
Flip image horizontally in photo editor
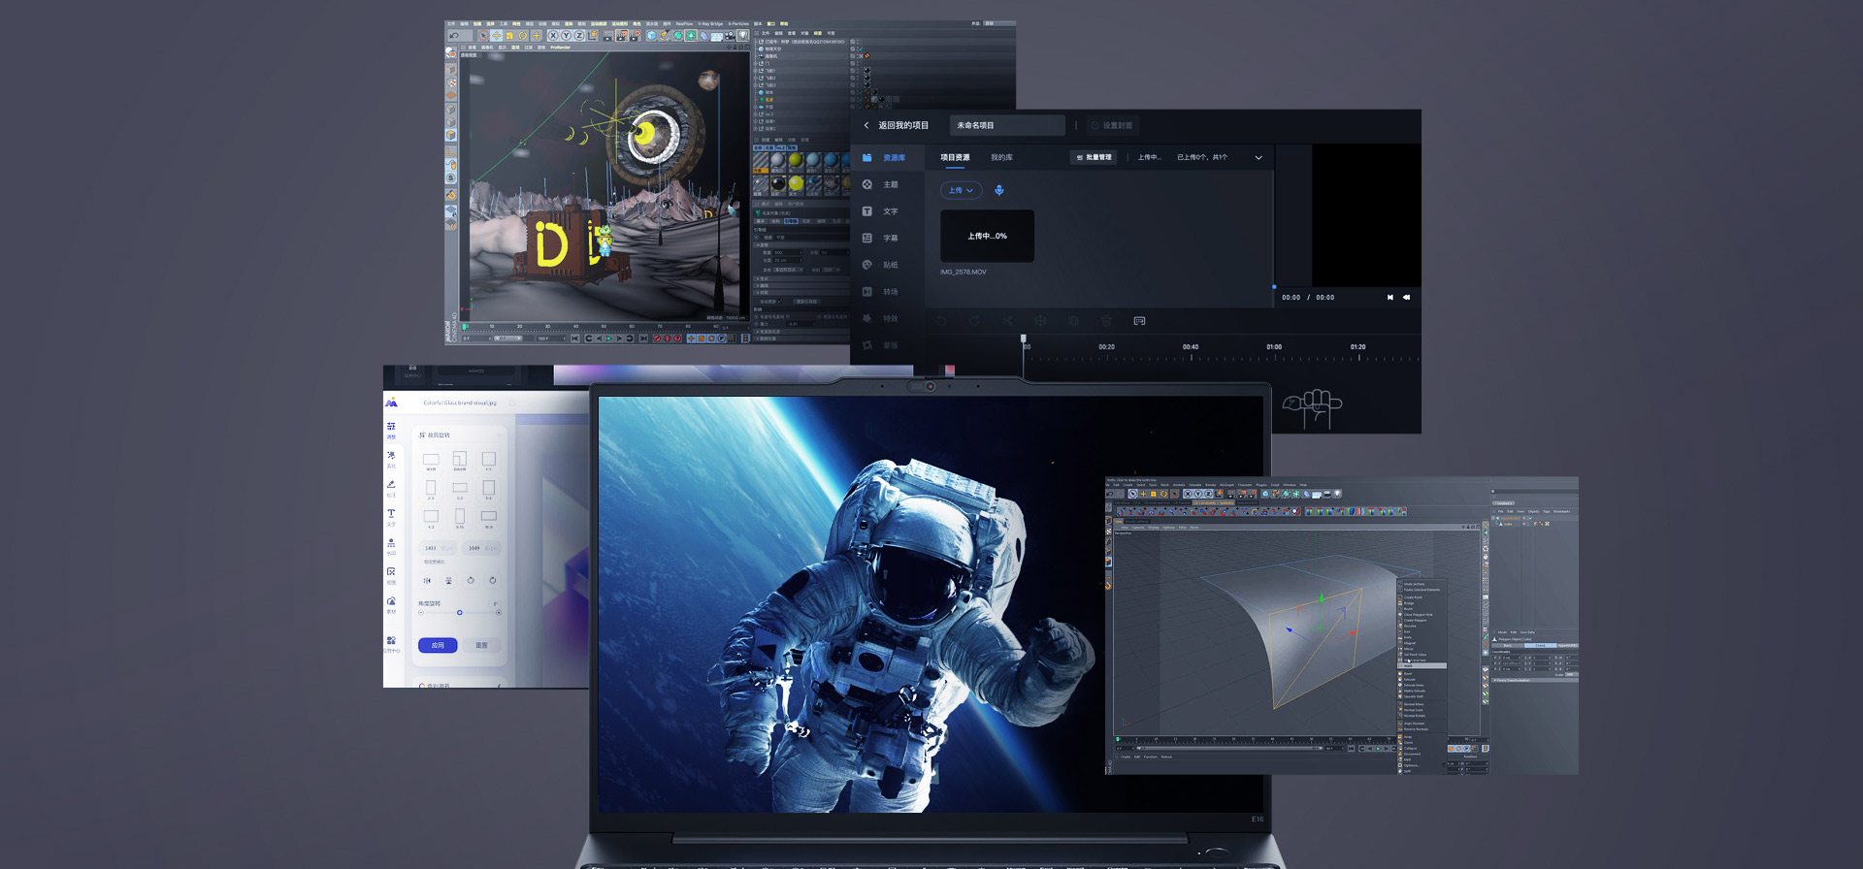[427, 580]
